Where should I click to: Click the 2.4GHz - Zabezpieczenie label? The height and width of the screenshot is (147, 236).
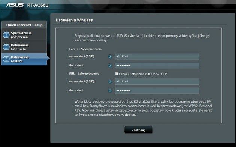(85, 49)
